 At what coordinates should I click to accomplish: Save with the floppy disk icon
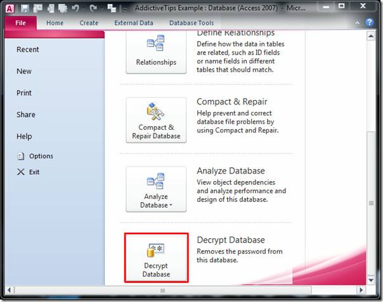pos(25,8)
